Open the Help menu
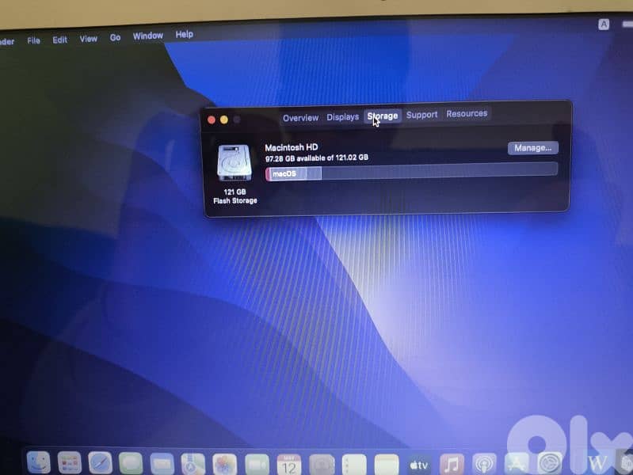The image size is (633, 475). 184,34
